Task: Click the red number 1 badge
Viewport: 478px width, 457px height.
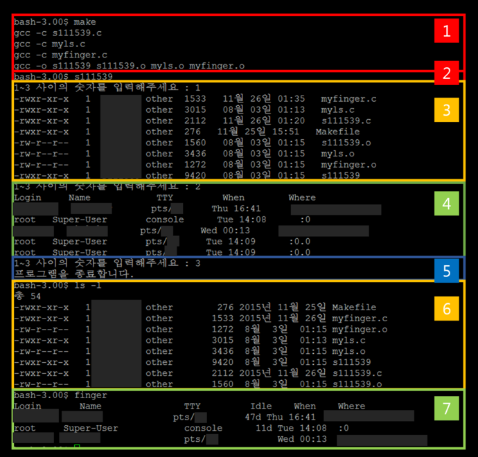Action: click(x=447, y=31)
